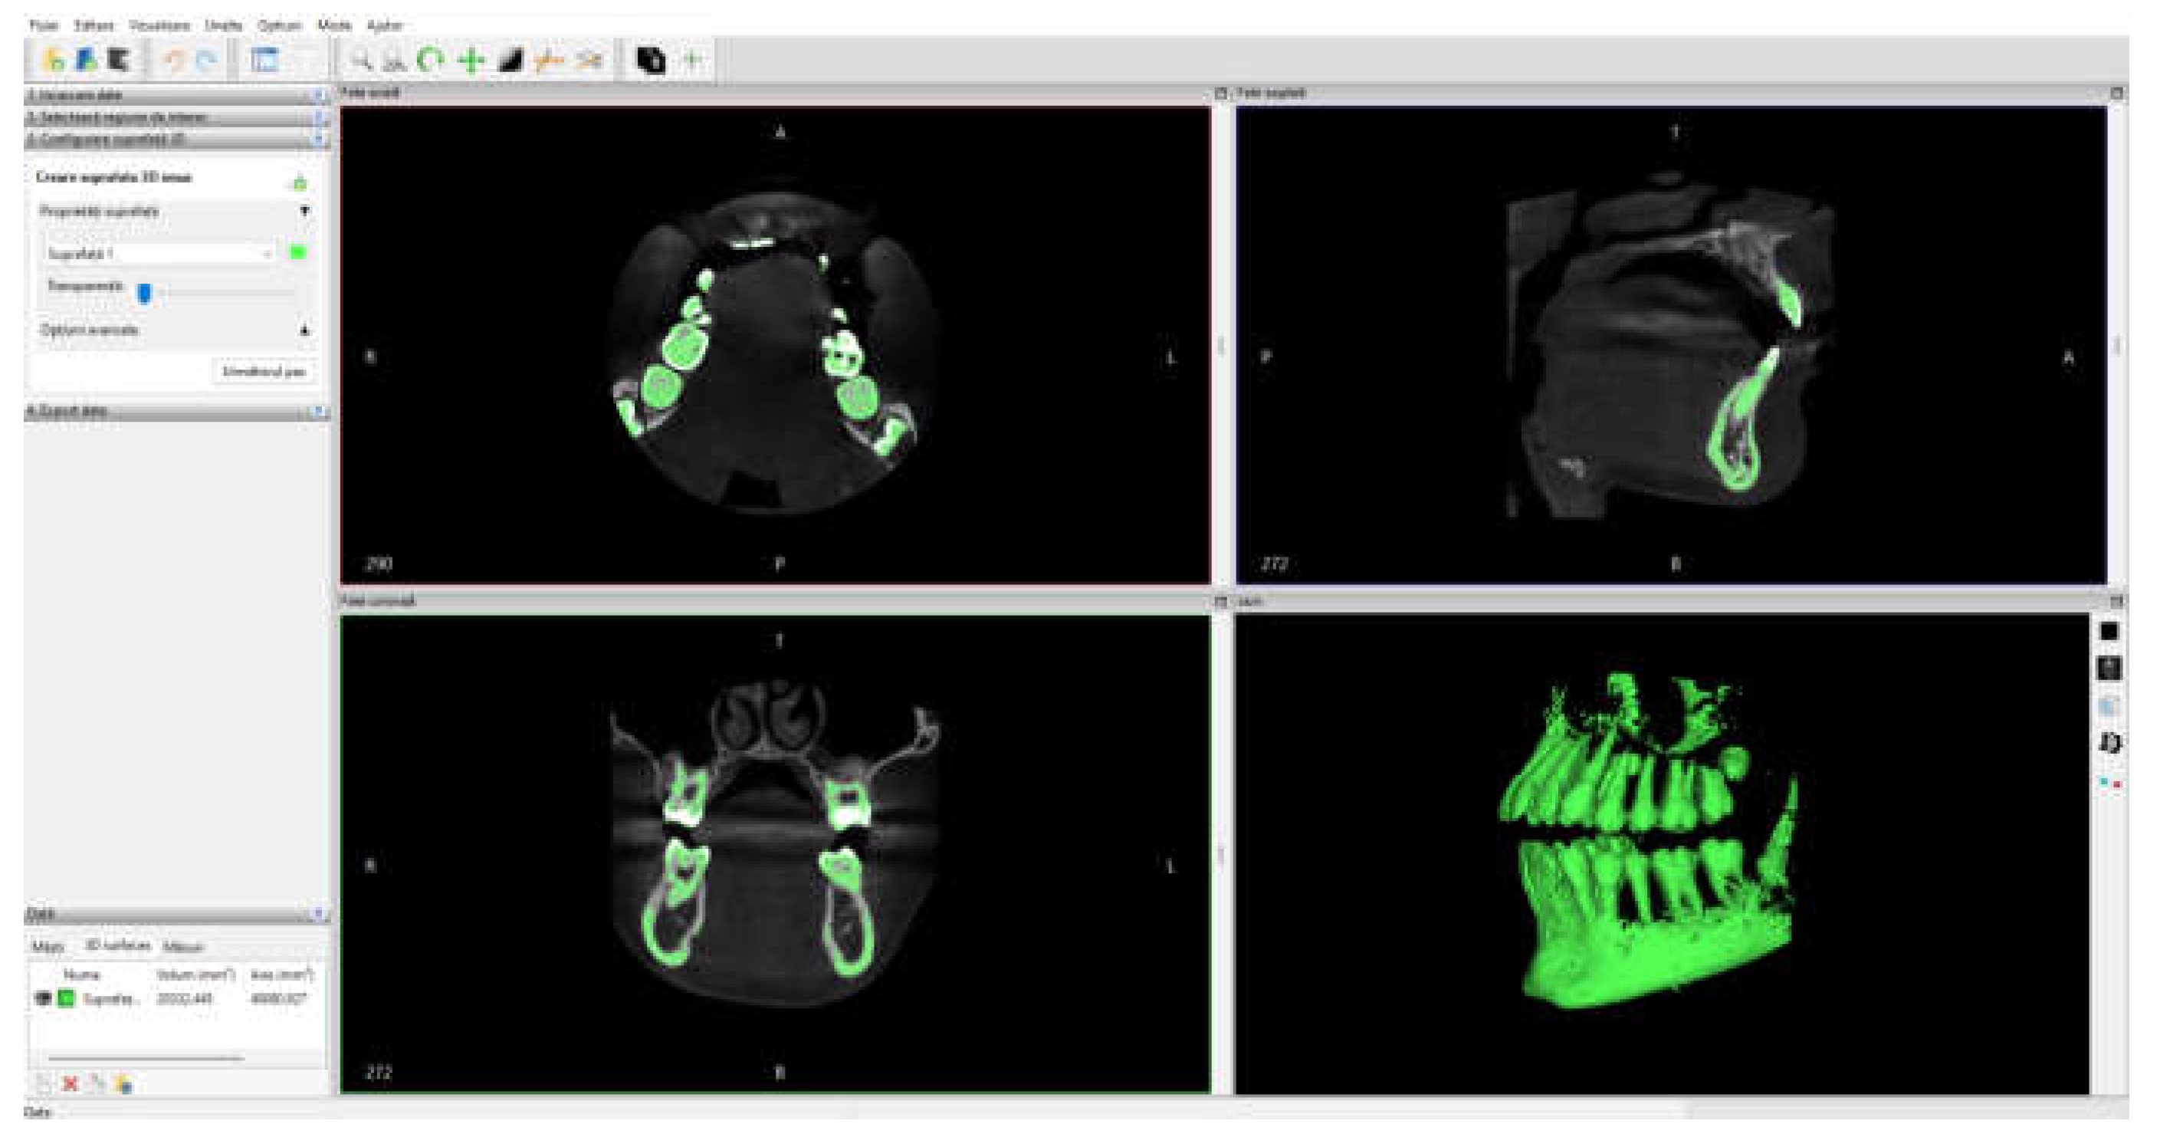The image size is (2160, 1147).
Task: Click the green surface color swatch
Action: coord(297,252)
